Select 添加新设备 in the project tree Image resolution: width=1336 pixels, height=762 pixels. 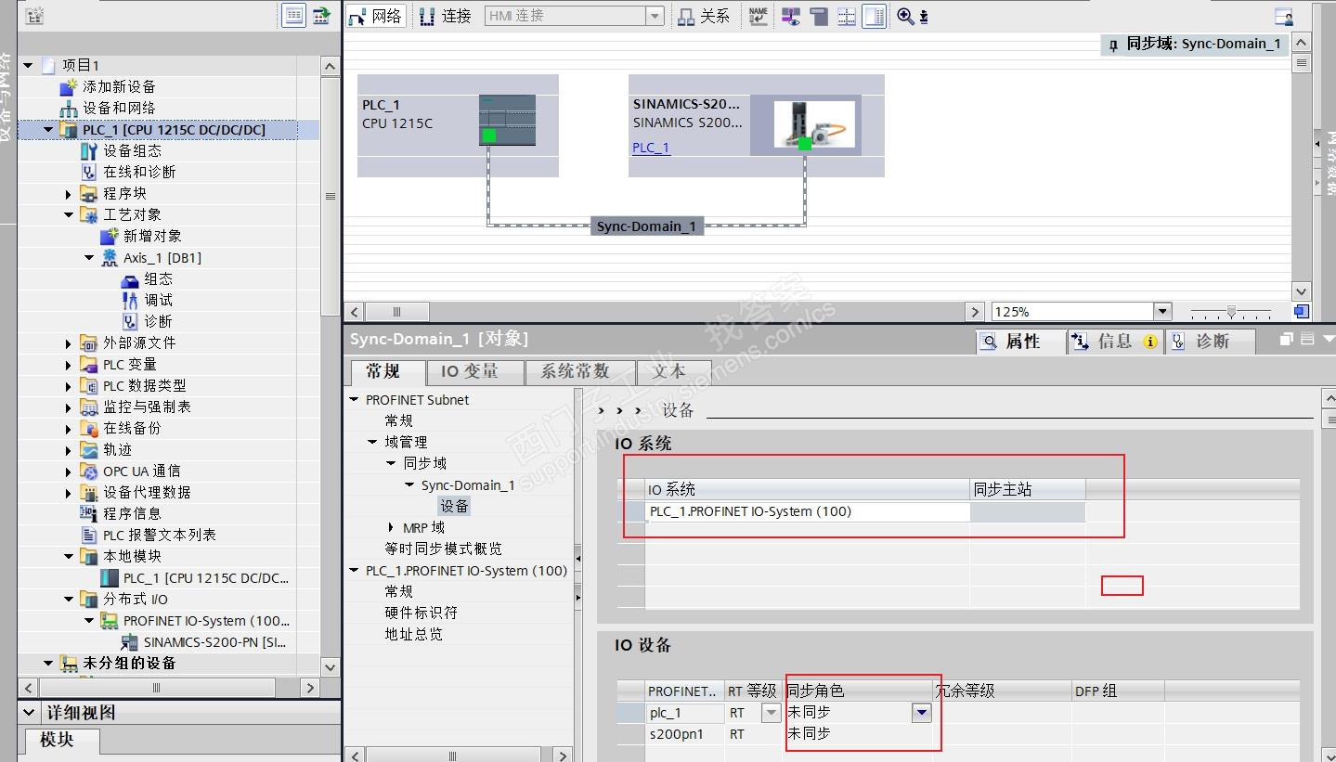coord(119,86)
